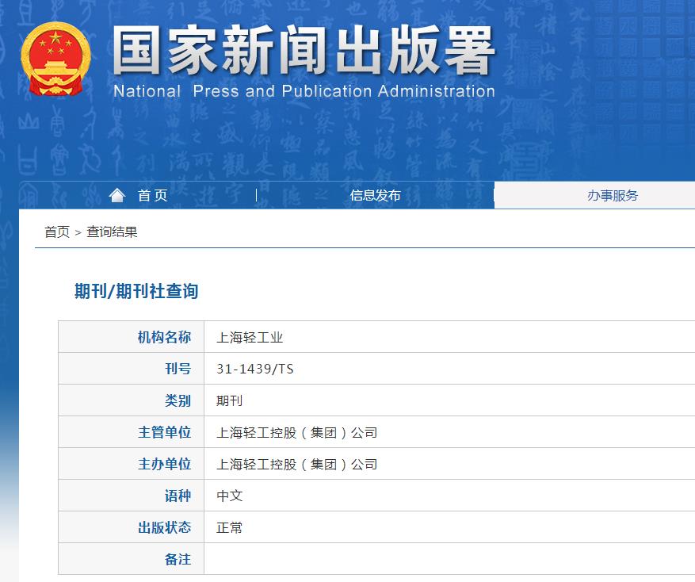Open the 信息发布 navigation tab
The image size is (695, 582).
click(x=375, y=195)
